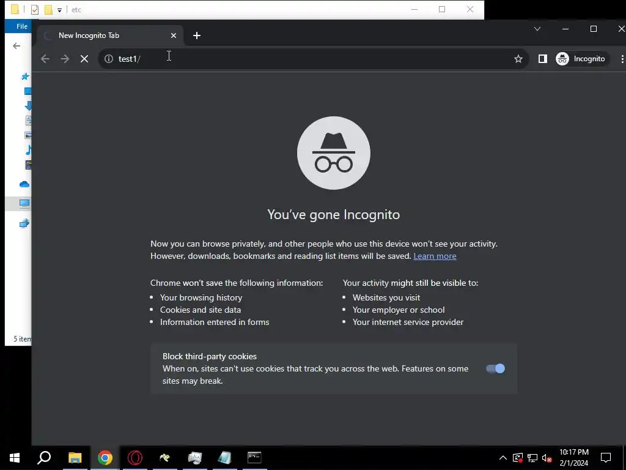Click the large Incognito hat-and-glasses logo

(334, 153)
